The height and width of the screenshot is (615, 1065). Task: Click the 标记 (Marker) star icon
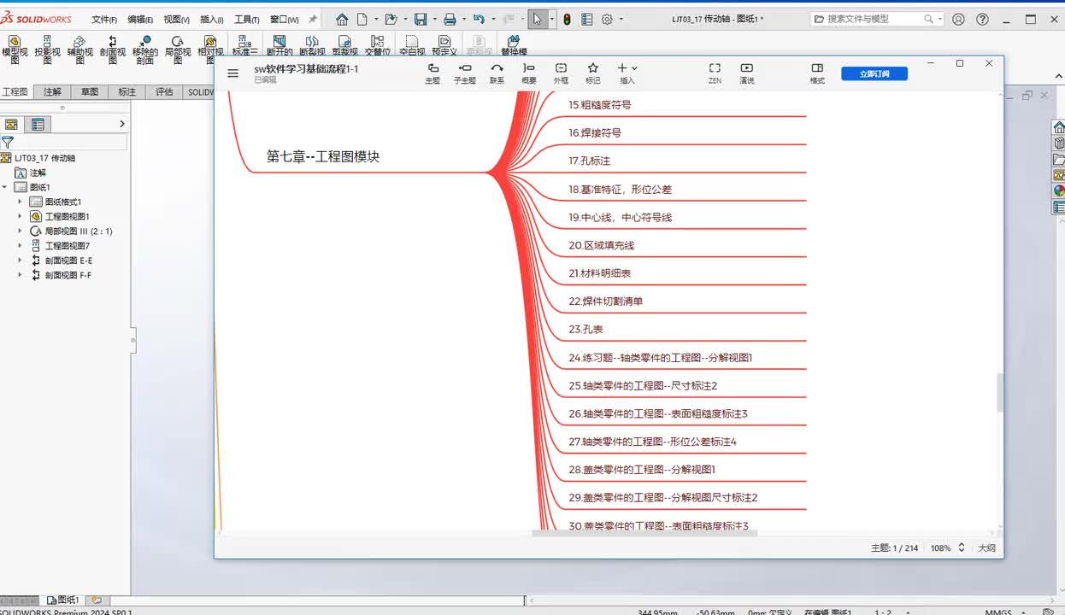592,73
